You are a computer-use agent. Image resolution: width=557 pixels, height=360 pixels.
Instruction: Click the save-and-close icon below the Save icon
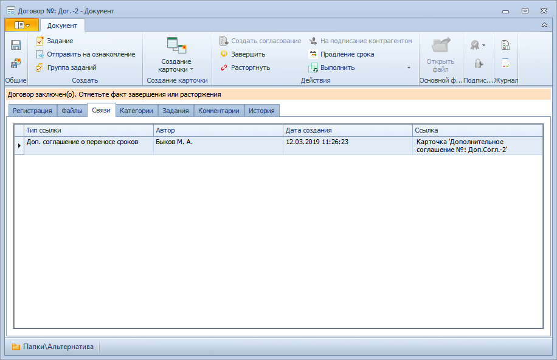click(16, 63)
